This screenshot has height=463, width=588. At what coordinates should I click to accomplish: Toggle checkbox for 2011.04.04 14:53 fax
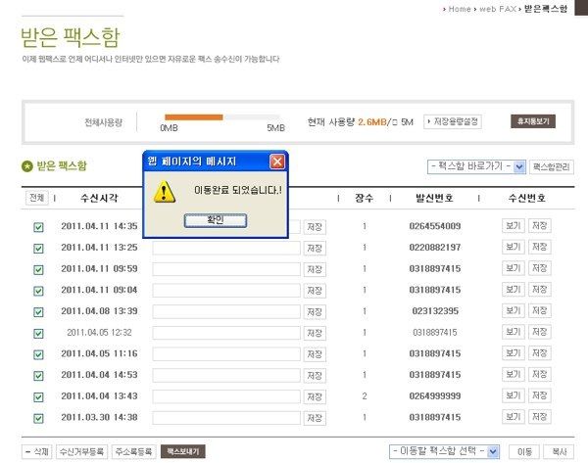[x=38, y=376]
